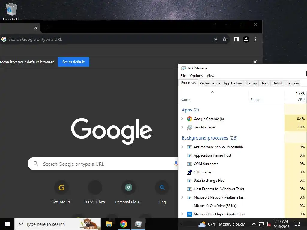Screen dimensions: 307x230
Task: Expand Google Chrome (8) process group
Action: [182, 119]
